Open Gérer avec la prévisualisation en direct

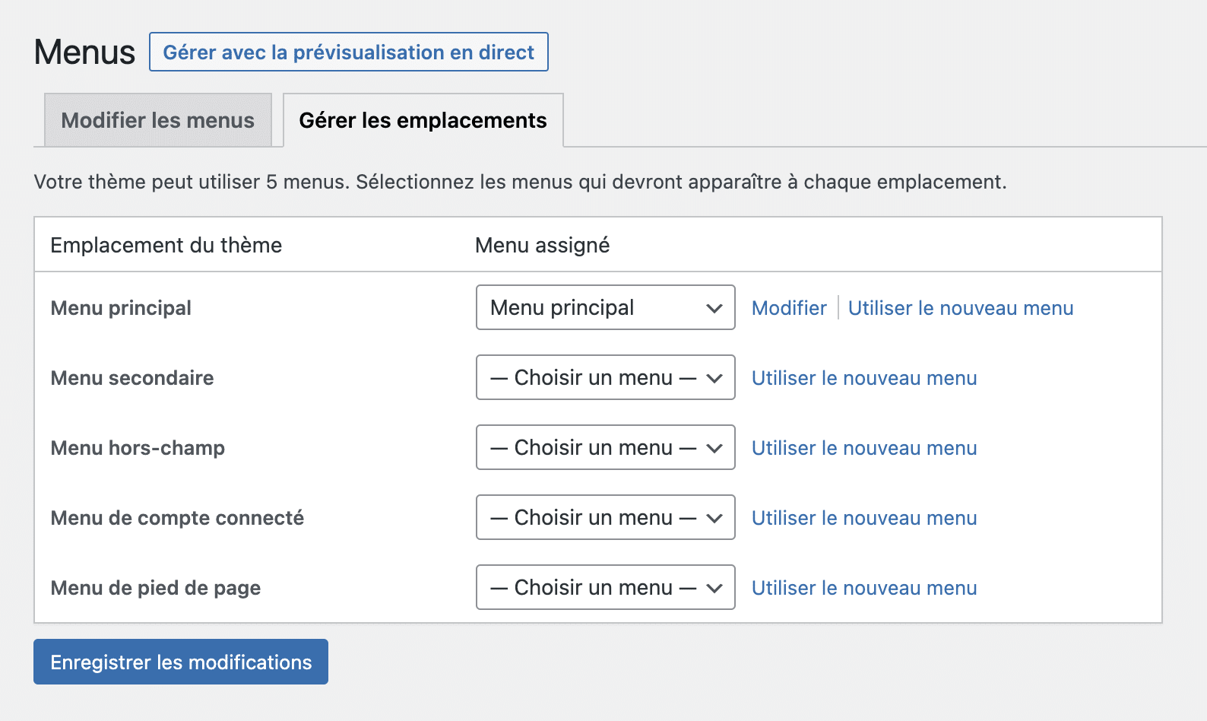[348, 52]
